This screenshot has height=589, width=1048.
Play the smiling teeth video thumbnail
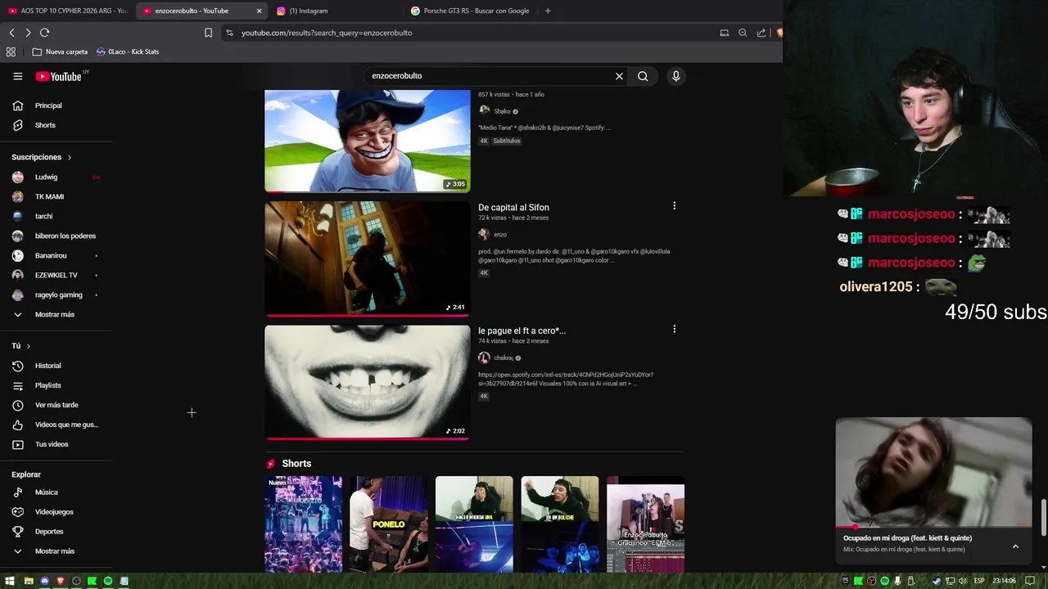point(367,382)
